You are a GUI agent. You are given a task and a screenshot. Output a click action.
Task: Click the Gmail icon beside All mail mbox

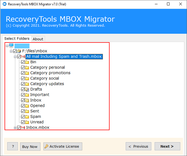click(x=23, y=57)
